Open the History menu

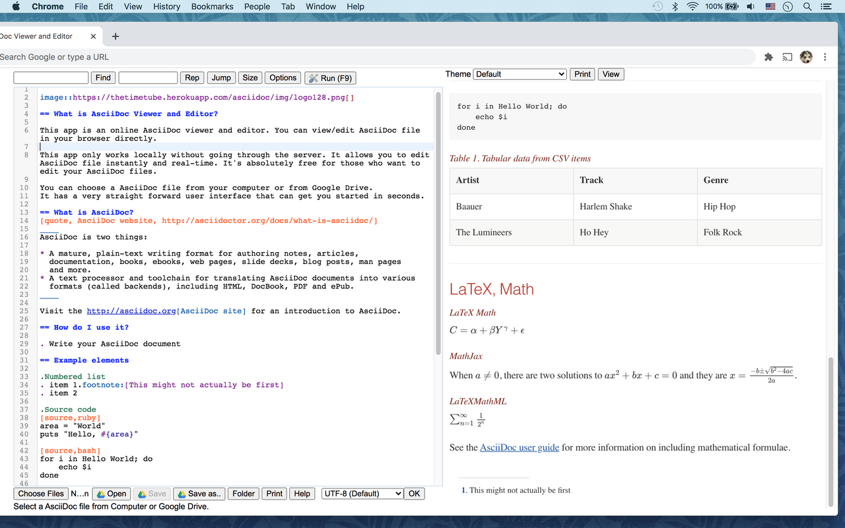pyautogui.click(x=166, y=7)
